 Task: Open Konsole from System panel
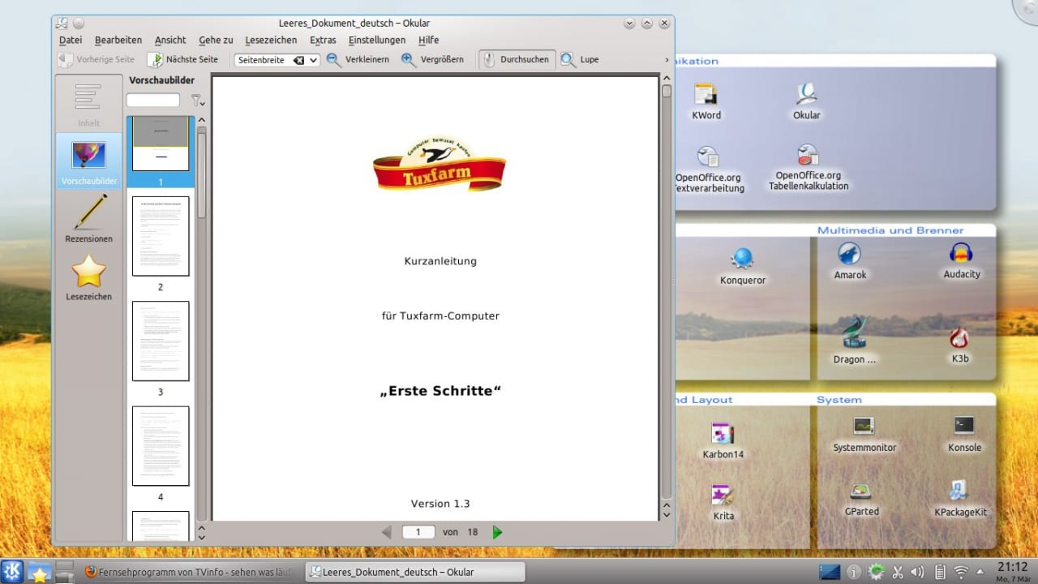[965, 434]
